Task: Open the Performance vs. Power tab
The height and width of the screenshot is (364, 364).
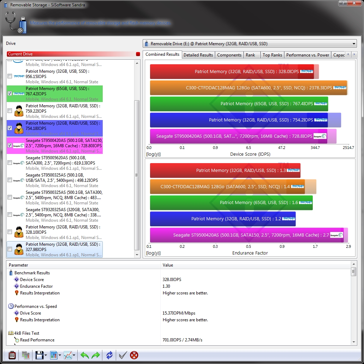Action: click(308, 55)
